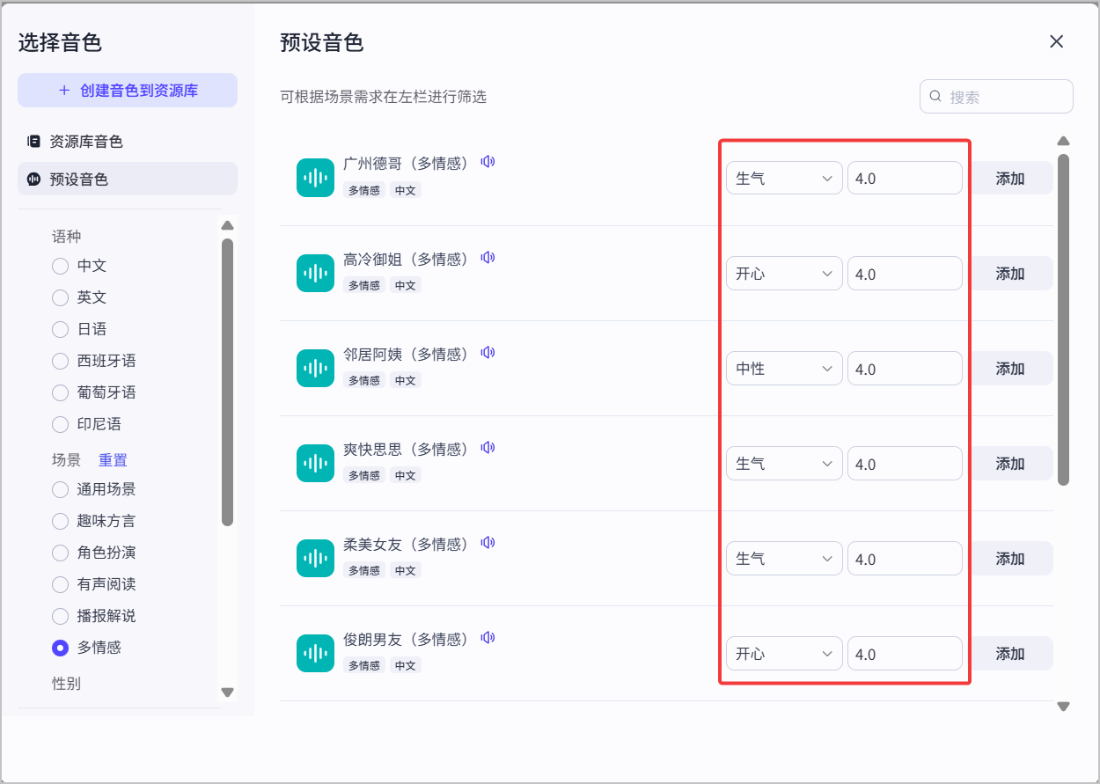
Task: Select the 中文 language radio button
Action: [x=60, y=266]
